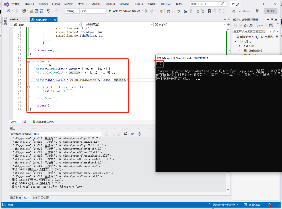The image size is (282, 209).
Task: Click the notification bell icon in the status bar
Action: click(269, 205)
